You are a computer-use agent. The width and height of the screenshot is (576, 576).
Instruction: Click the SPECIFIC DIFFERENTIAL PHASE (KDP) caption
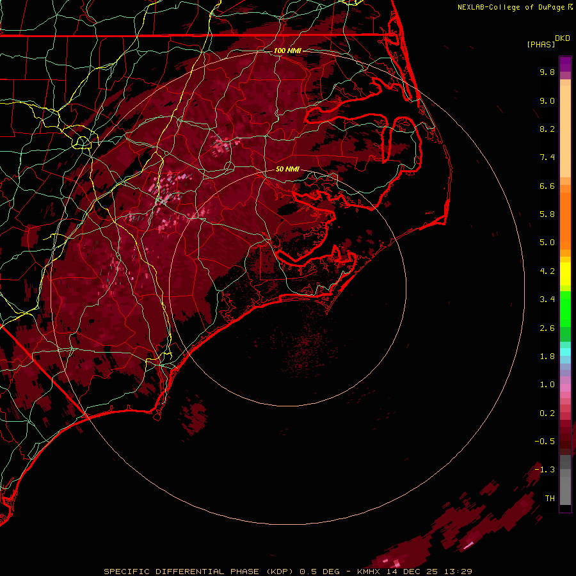coord(199,572)
